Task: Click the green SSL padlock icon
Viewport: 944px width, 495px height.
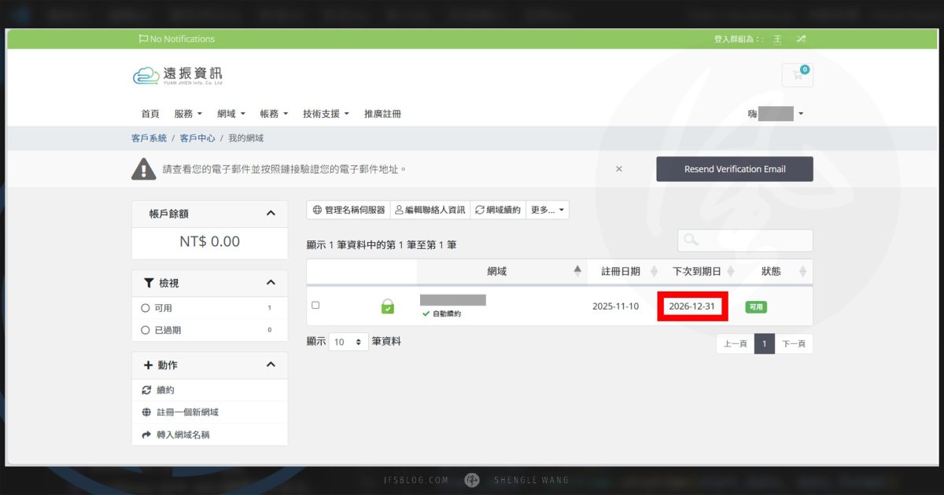Action: click(387, 306)
